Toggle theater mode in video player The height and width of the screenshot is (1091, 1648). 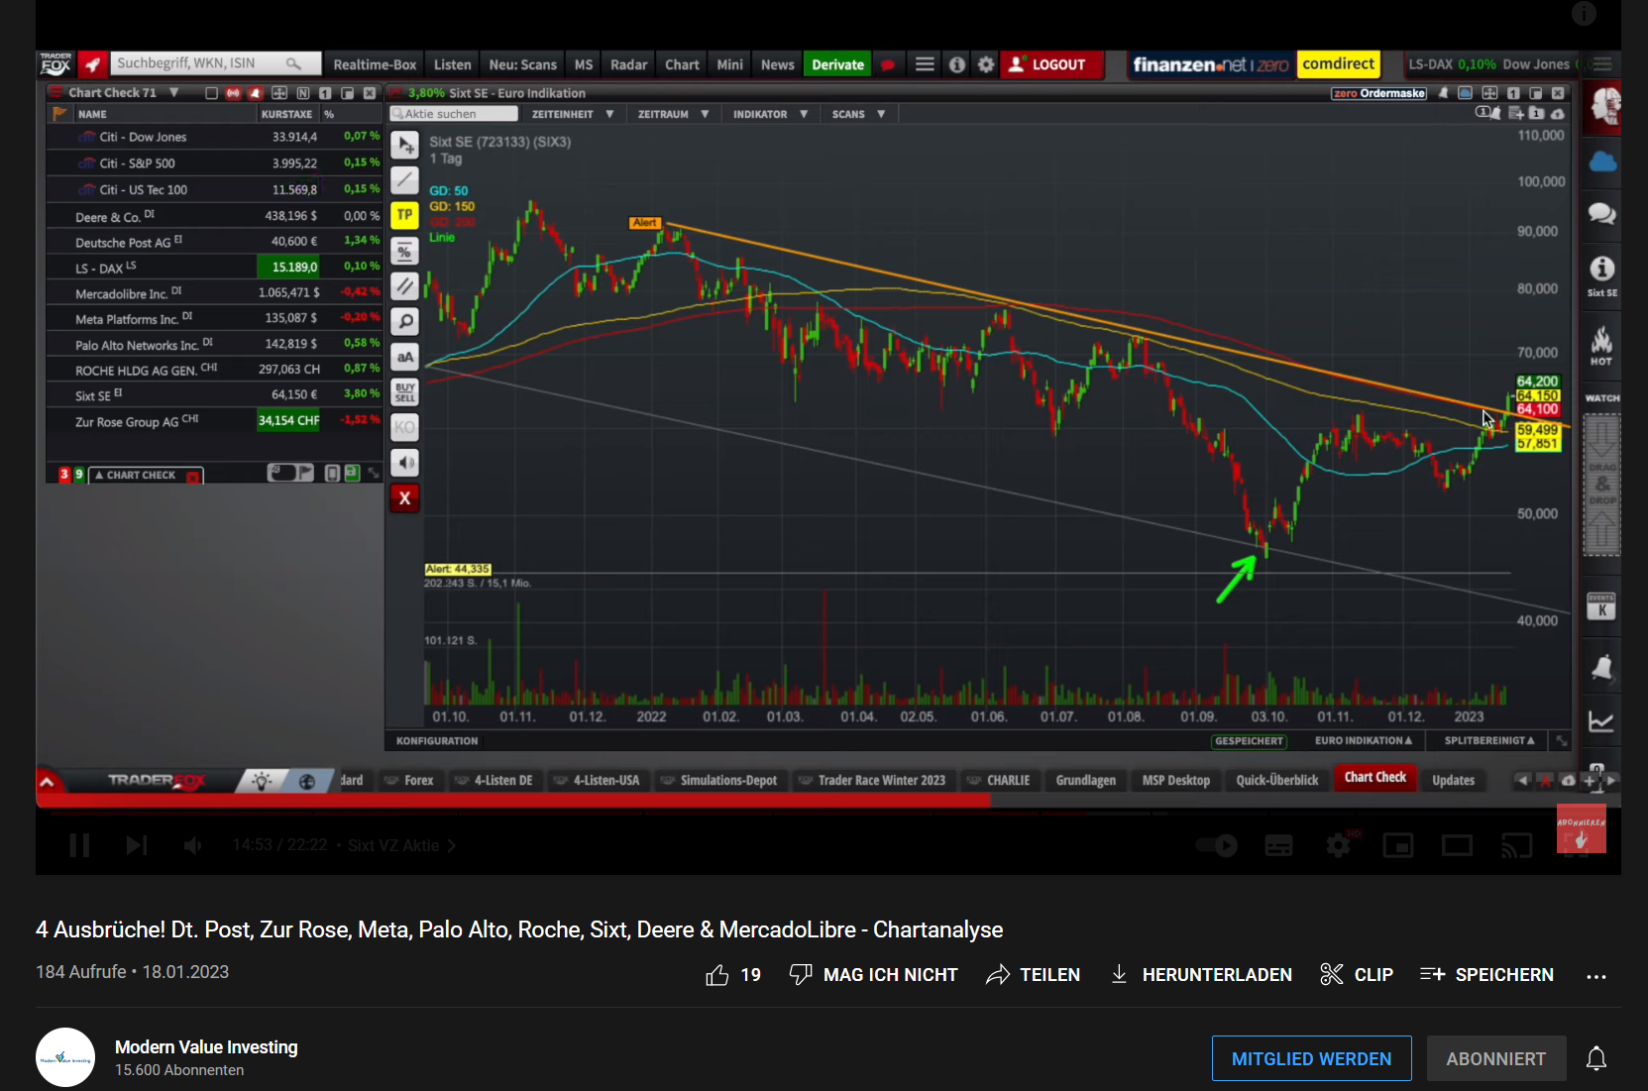click(x=1457, y=845)
